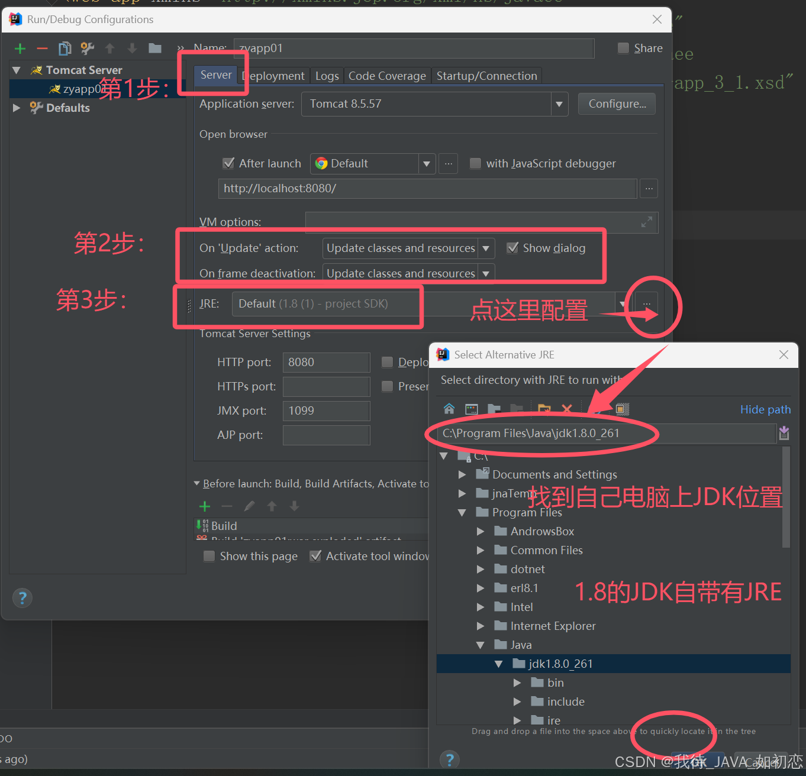Image resolution: width=806 pixels, height=776 pixels.
Task: Collapse the jdk1.8.0_261 folder node
Action: click(x=499, y=664)
